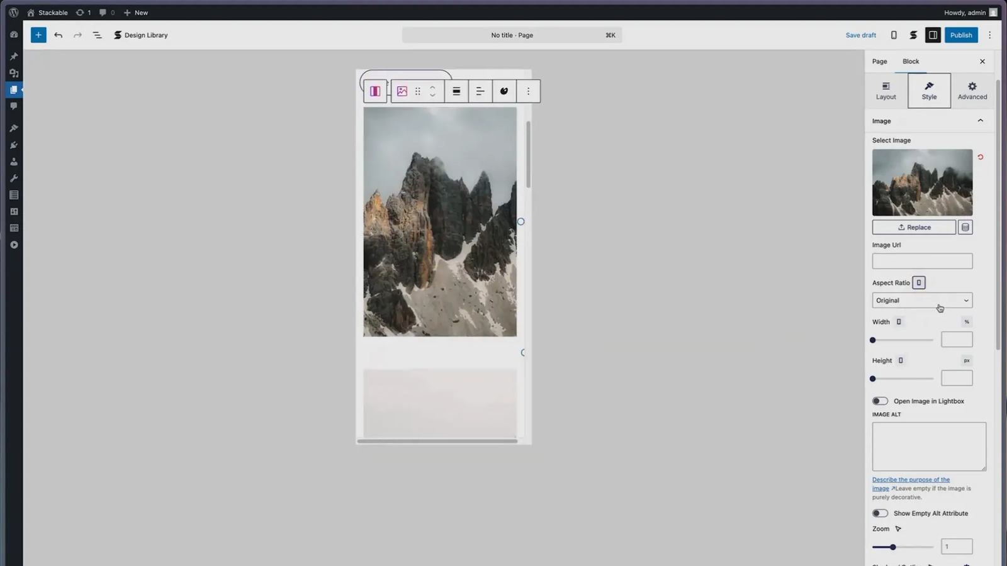Image resolution: width=1007 pixels, height=566 pixels.
Task: Click the block drag handle dots
Action: tap(417, 91)
